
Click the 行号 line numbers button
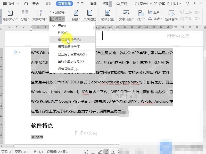57,19
